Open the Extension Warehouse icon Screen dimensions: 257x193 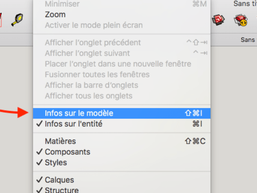(240, 20)
